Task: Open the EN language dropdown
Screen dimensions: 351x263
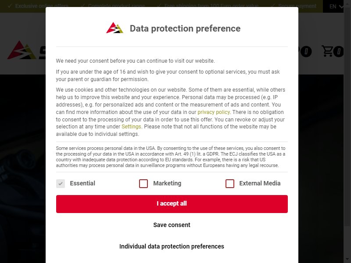Action: click(335, 6)
